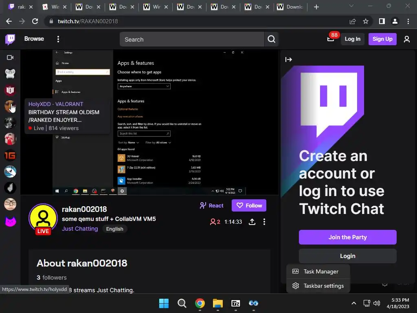Open File Explorer from the taskbar

[x=218, y=303]
